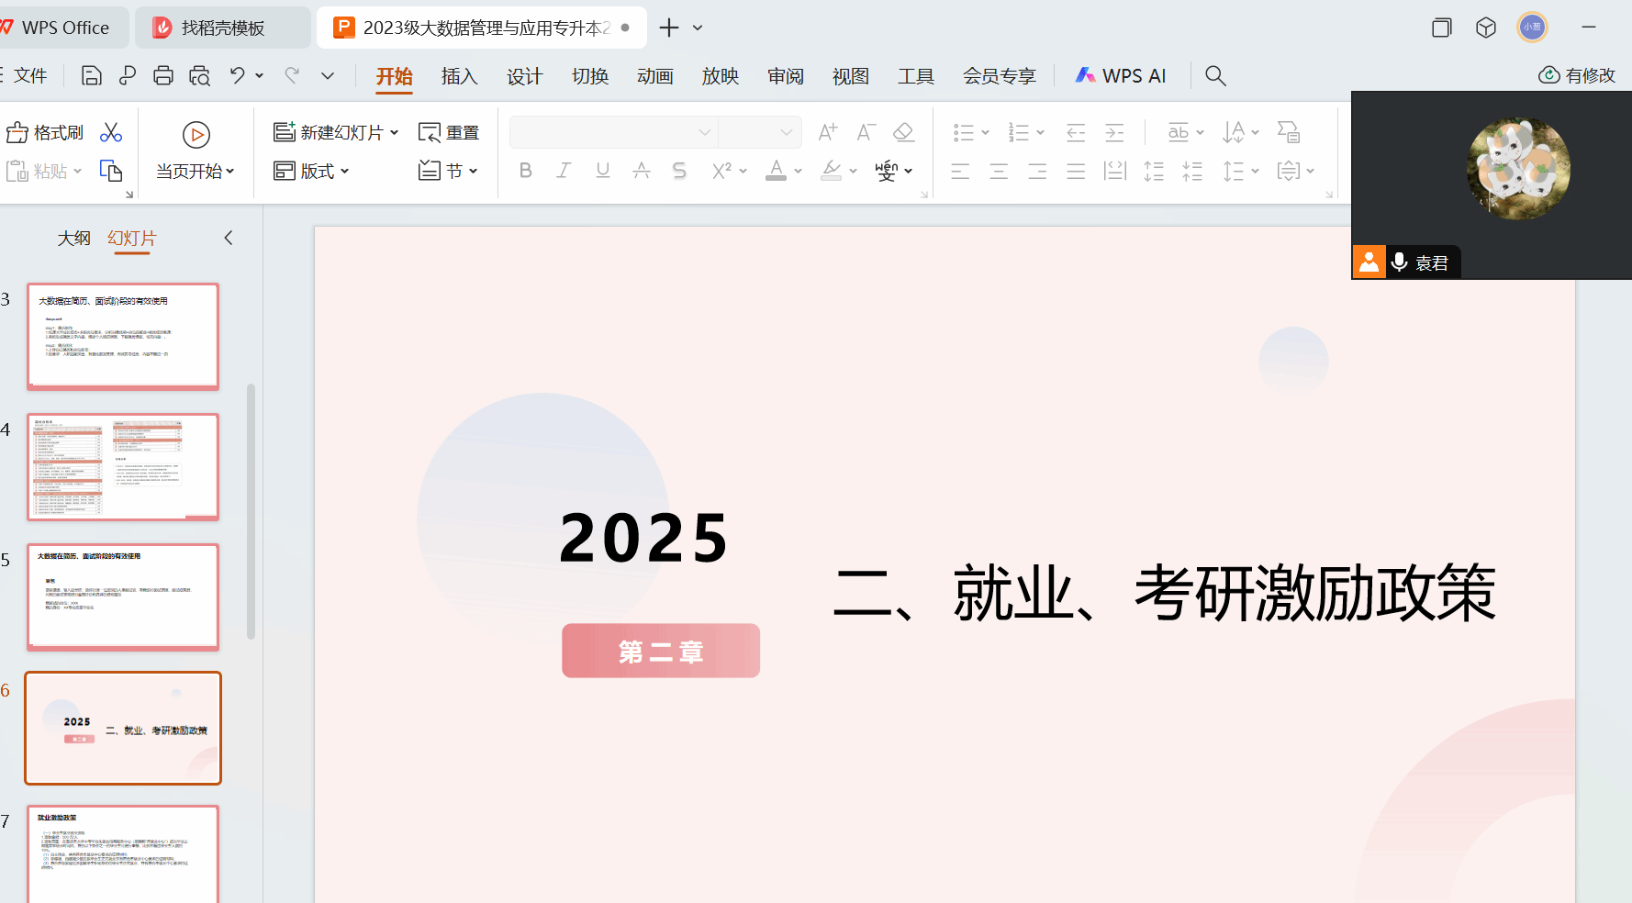Click the increase font size icon
The height and width of the screenshot is (903, 1632).
(x=827, y=133)
